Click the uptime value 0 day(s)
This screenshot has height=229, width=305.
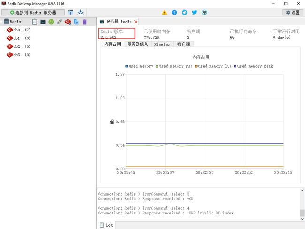(x=282, y=37)
